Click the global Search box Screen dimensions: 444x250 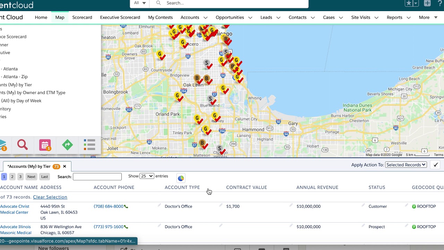point(229,3)
